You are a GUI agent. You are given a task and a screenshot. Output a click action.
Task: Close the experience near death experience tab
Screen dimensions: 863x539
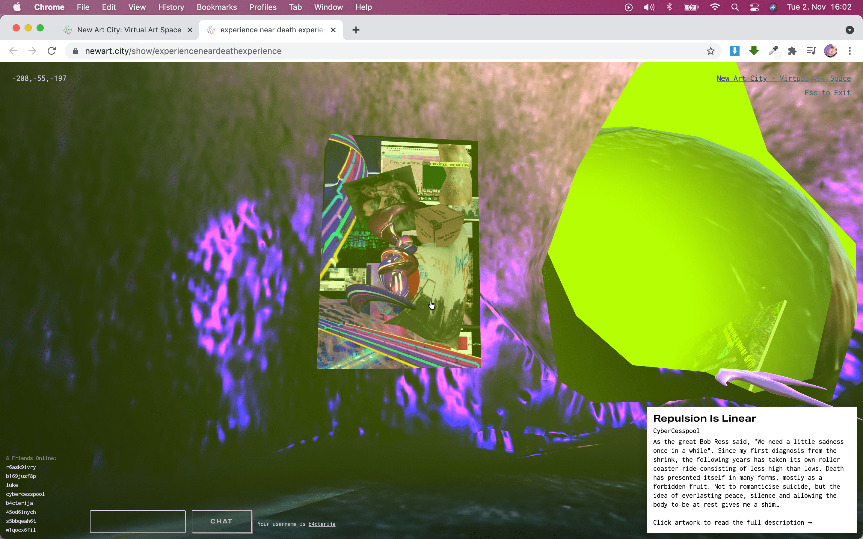tap(333, 30)
